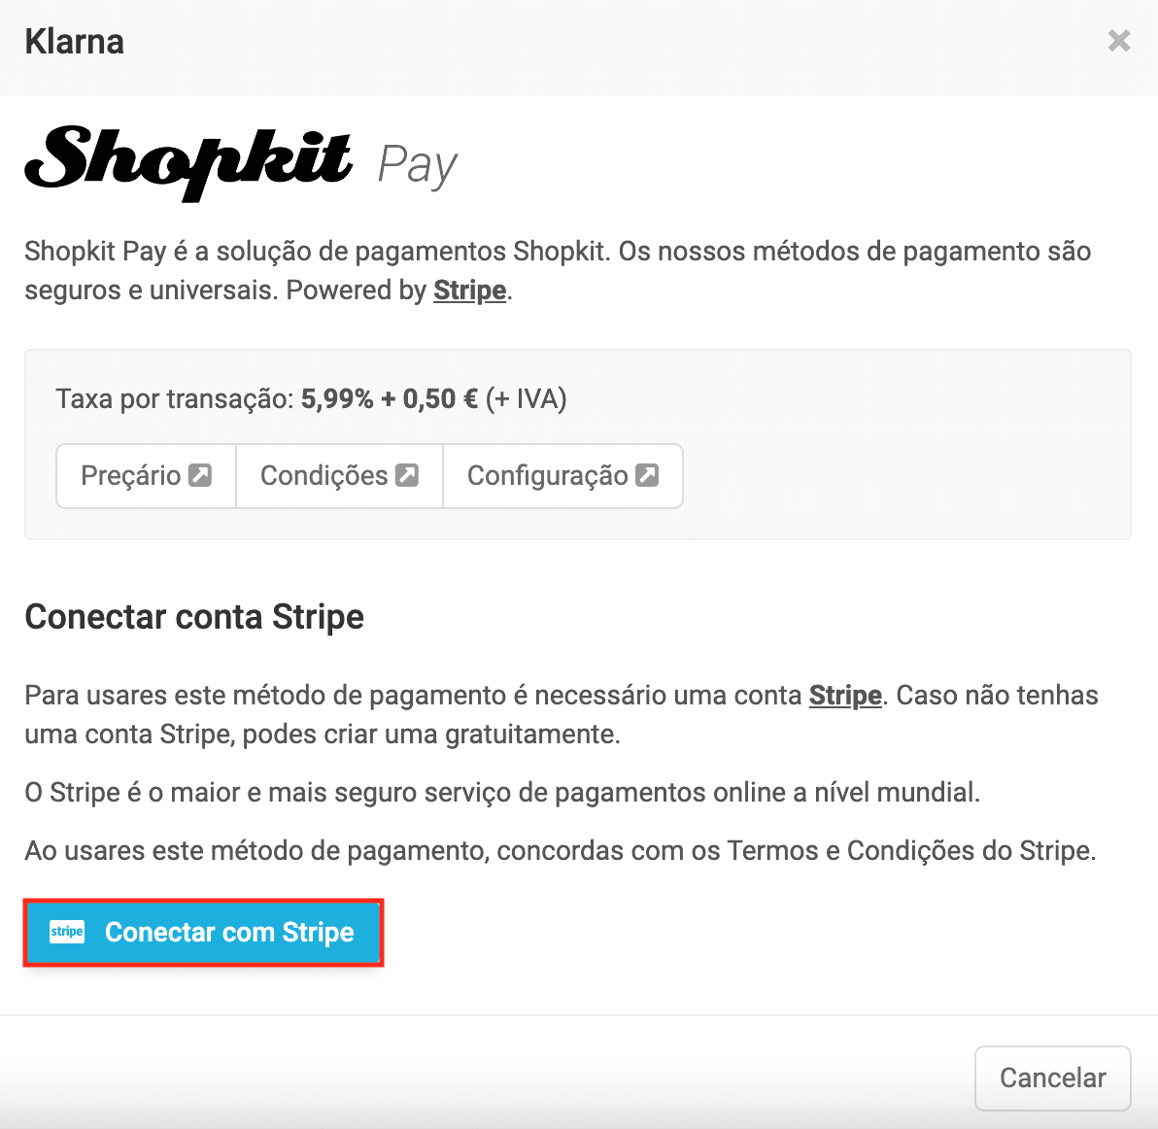The width and height of the screenshot is (1158, 1129).
Task: Click the transaction fee "5,99% + 0,50 €"
Action: (389, 399)
